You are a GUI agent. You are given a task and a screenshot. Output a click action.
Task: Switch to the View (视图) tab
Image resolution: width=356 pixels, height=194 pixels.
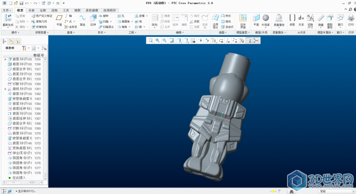(77, 10)
